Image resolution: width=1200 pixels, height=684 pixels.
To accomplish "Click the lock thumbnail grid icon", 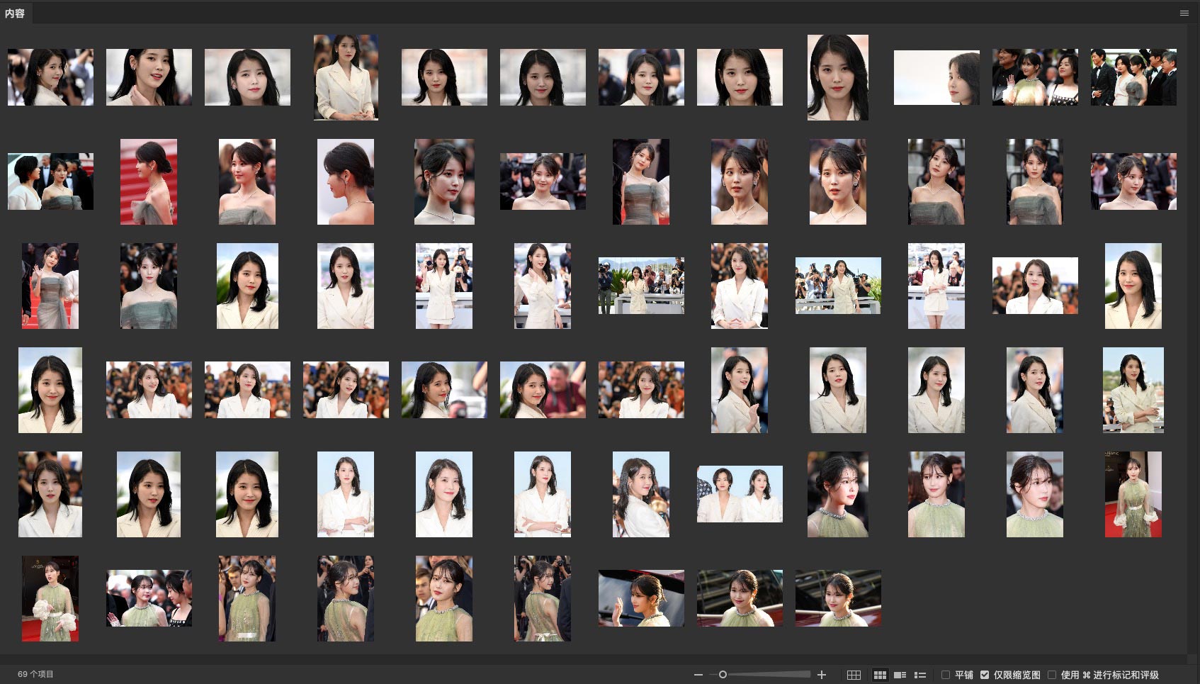I will (854, 675).
